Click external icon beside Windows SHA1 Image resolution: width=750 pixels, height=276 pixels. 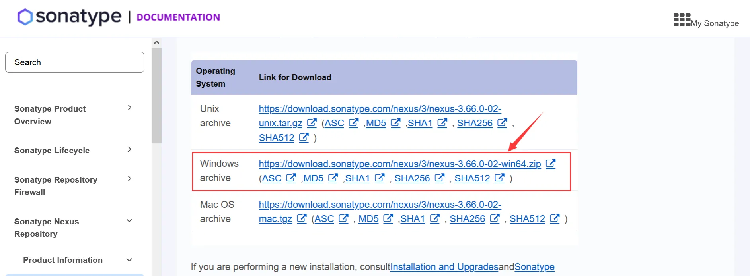[x=380, y=178]
